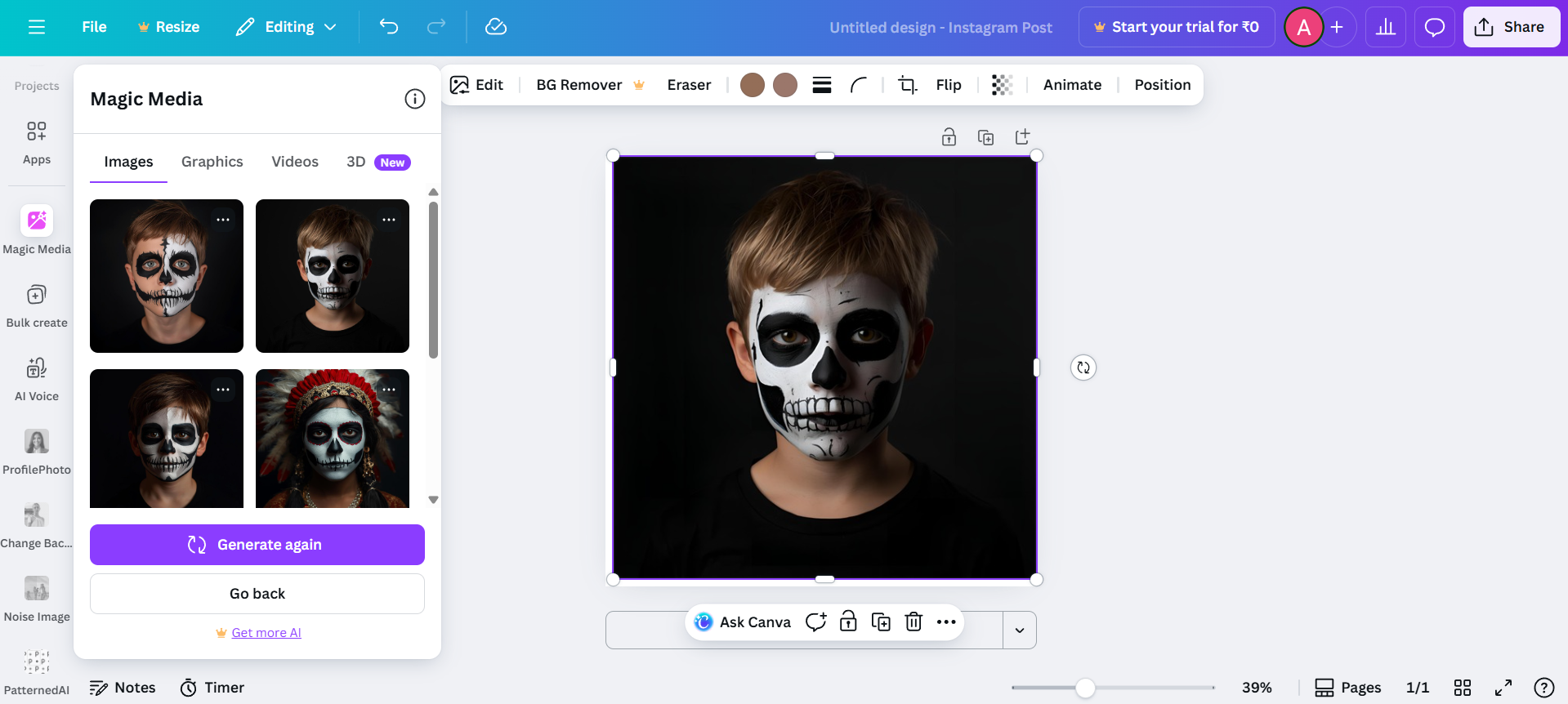Select the first brown color swatch

(752, 85)
